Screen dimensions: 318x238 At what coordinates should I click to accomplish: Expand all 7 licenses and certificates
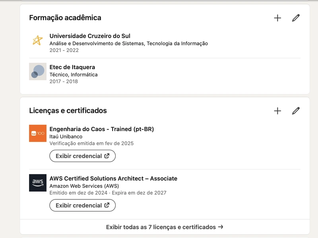pos(165,227)
